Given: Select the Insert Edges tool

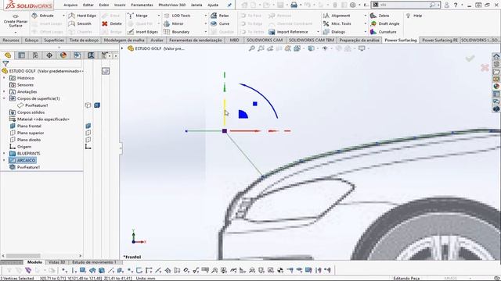Looking at the screenshot, I should pos(142,32).
